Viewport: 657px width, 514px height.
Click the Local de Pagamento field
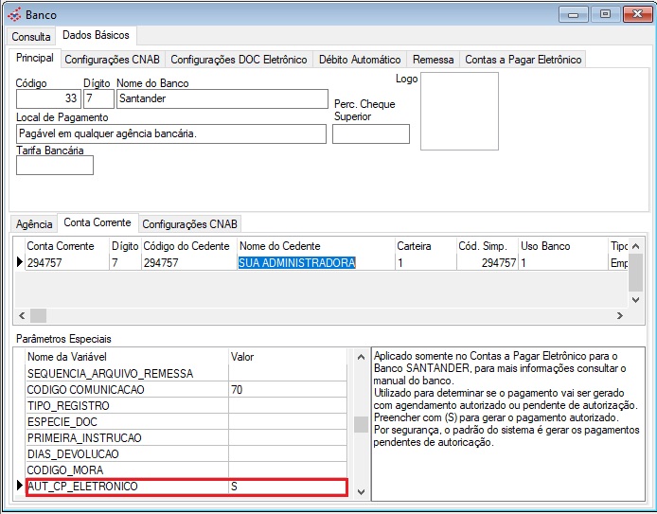[170, 133]
